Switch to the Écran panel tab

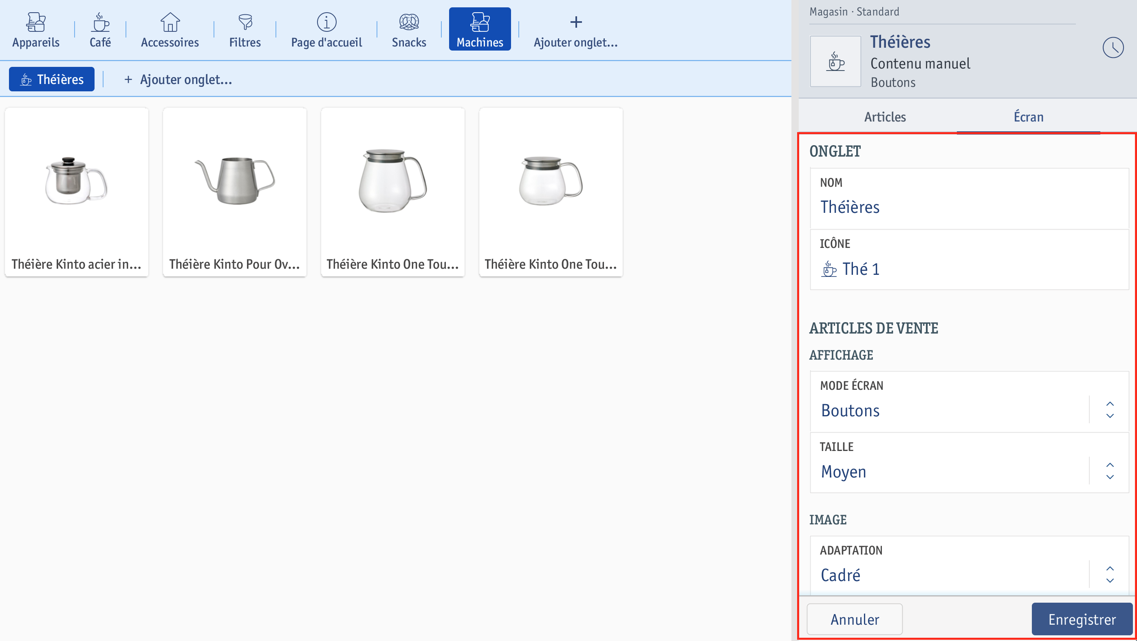[x=1029, y=117]
